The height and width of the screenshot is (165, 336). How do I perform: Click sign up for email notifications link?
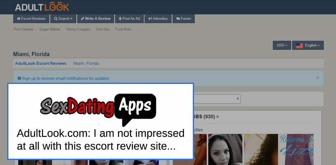pyautogui.click(x=66, y=79)
